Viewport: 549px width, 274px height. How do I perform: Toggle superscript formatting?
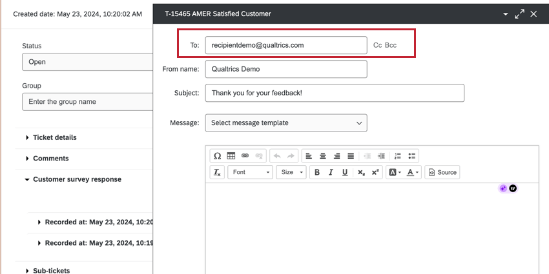375,172
